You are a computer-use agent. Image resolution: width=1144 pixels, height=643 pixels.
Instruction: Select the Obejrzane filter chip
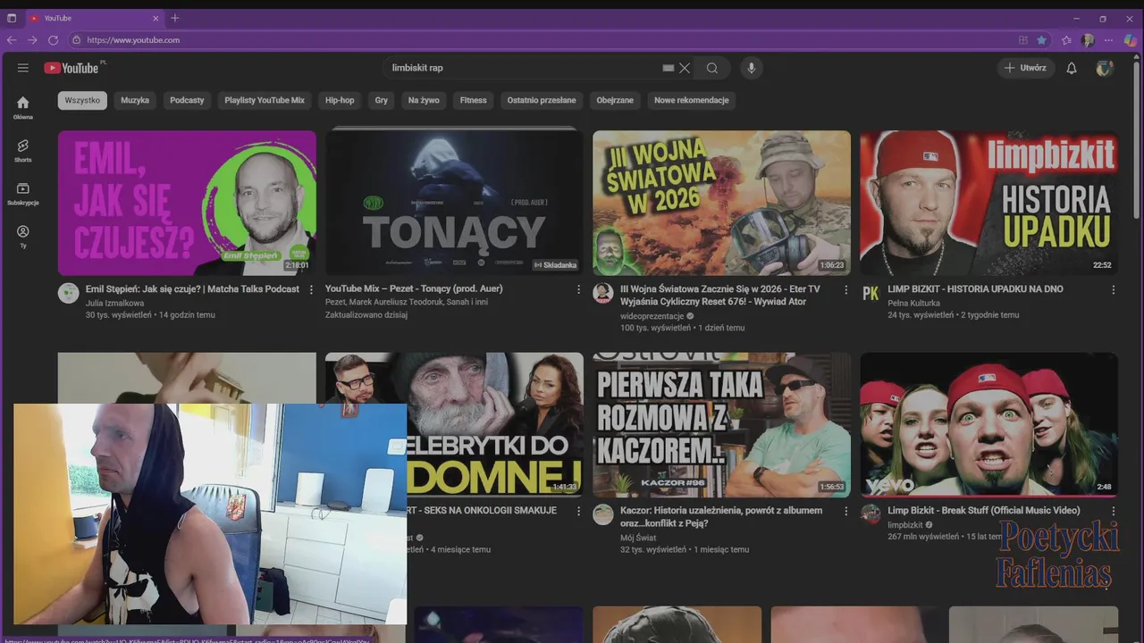(615, 100)
